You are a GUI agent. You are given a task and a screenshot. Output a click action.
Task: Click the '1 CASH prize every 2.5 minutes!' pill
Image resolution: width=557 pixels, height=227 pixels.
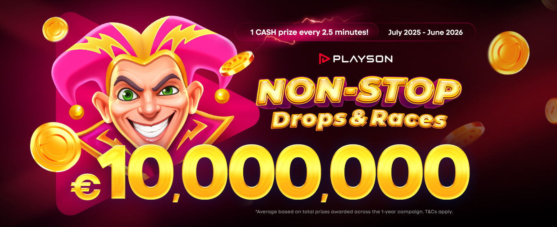(309, 32)
